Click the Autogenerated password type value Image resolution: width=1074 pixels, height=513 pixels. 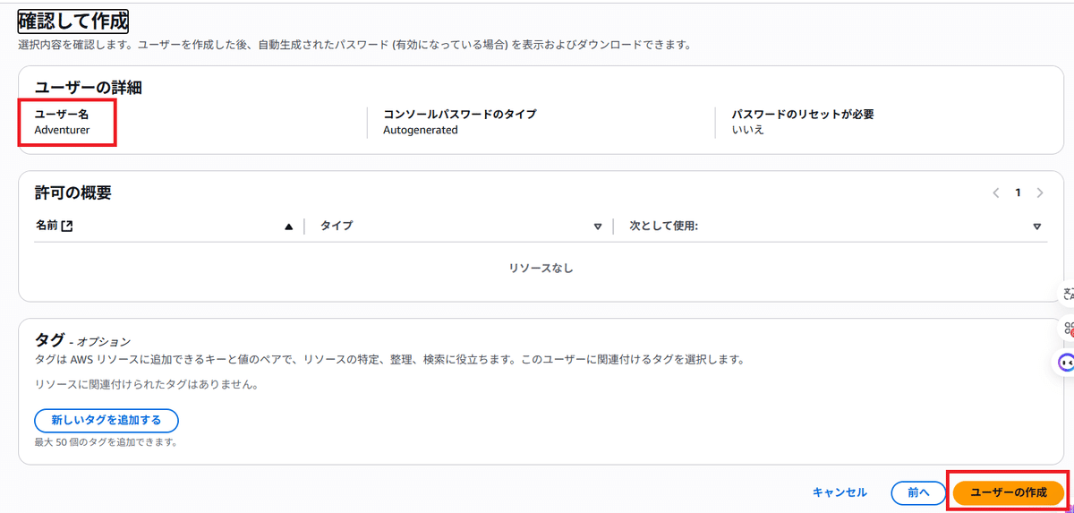click(x=420, y=130)
